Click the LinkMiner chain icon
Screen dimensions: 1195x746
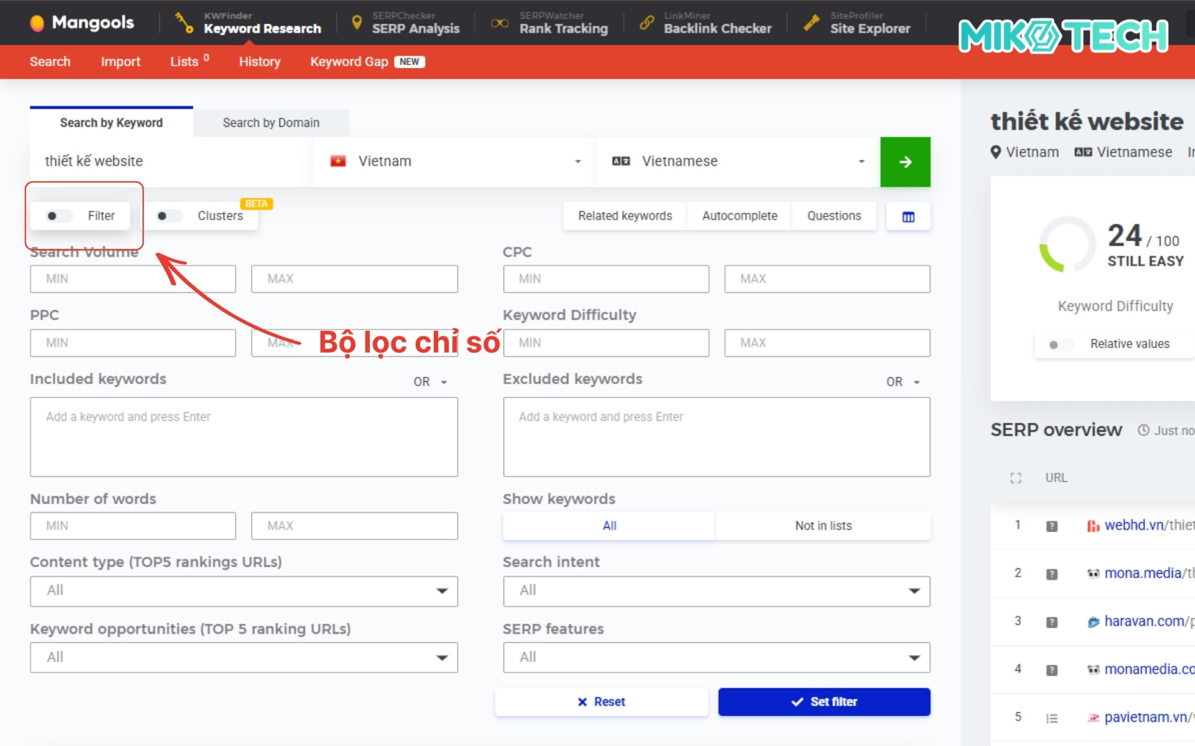(x=647, y=23)
